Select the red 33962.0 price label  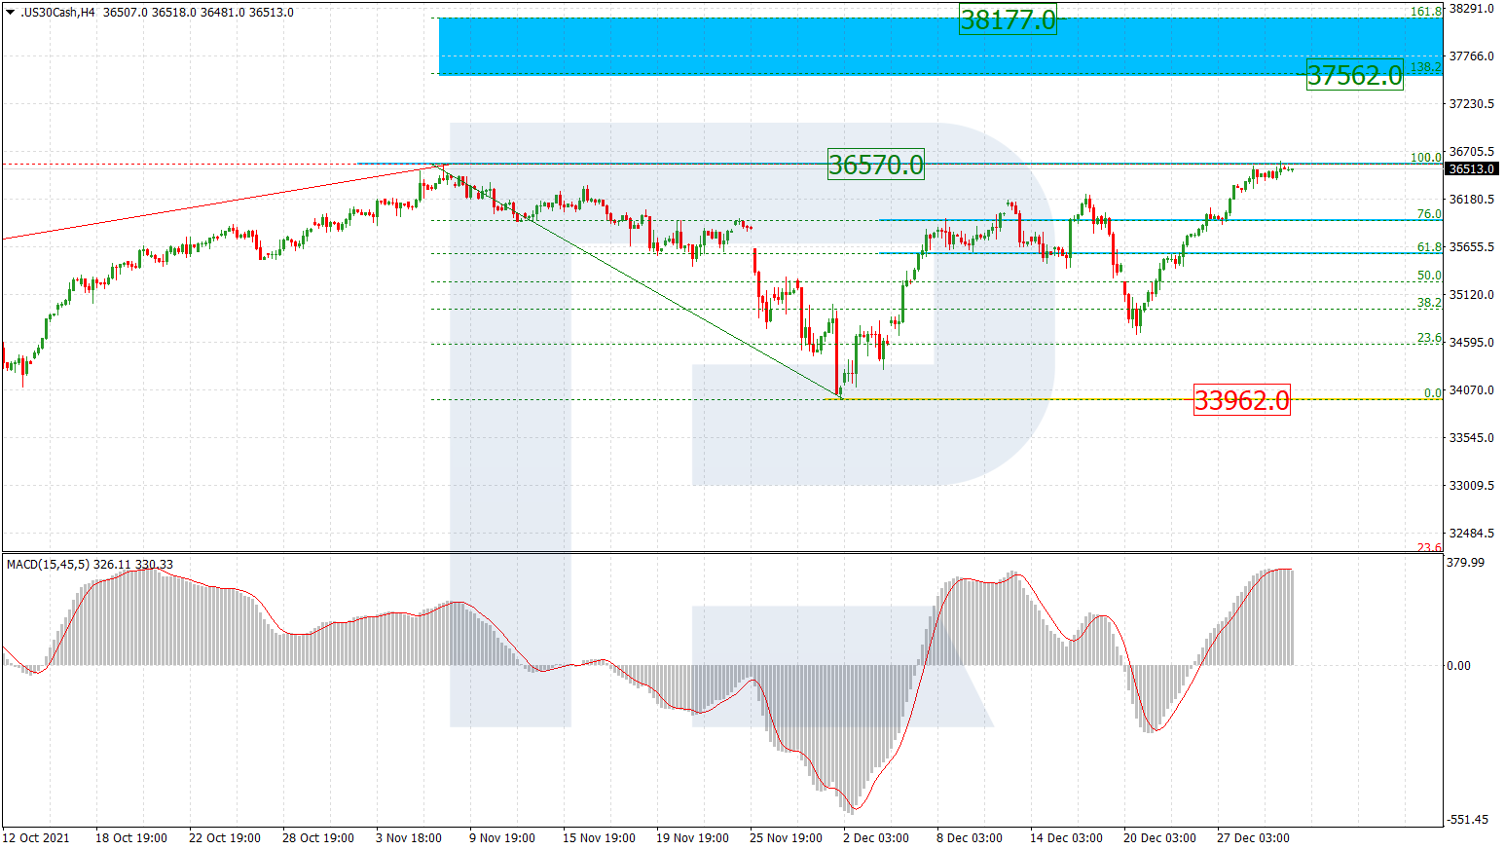coord(1241,400)
